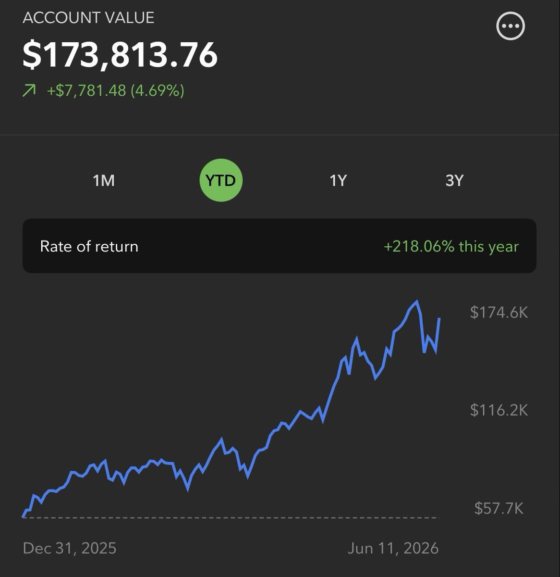Click the Dec 31, 2025 start date
This screenshot has height=577, width=560.
70,548
